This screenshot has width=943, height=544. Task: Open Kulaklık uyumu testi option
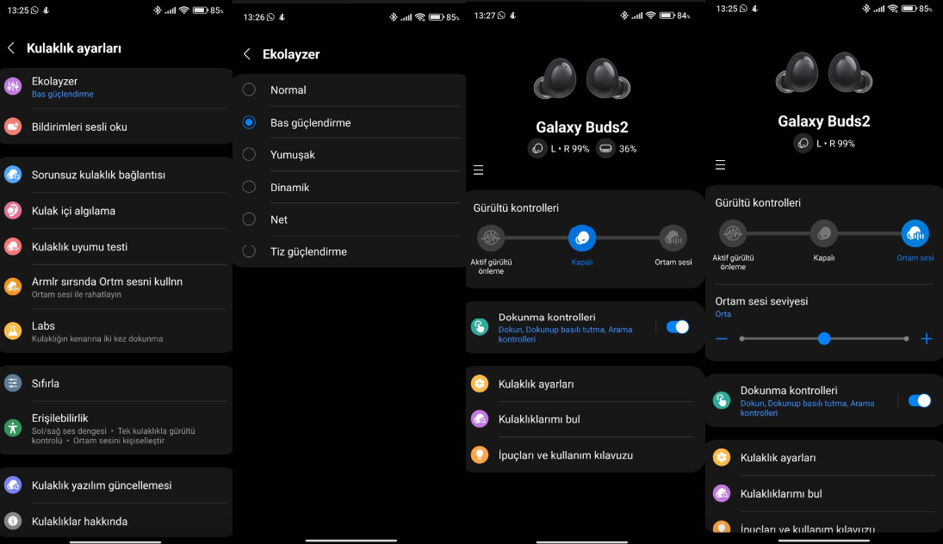116,246
